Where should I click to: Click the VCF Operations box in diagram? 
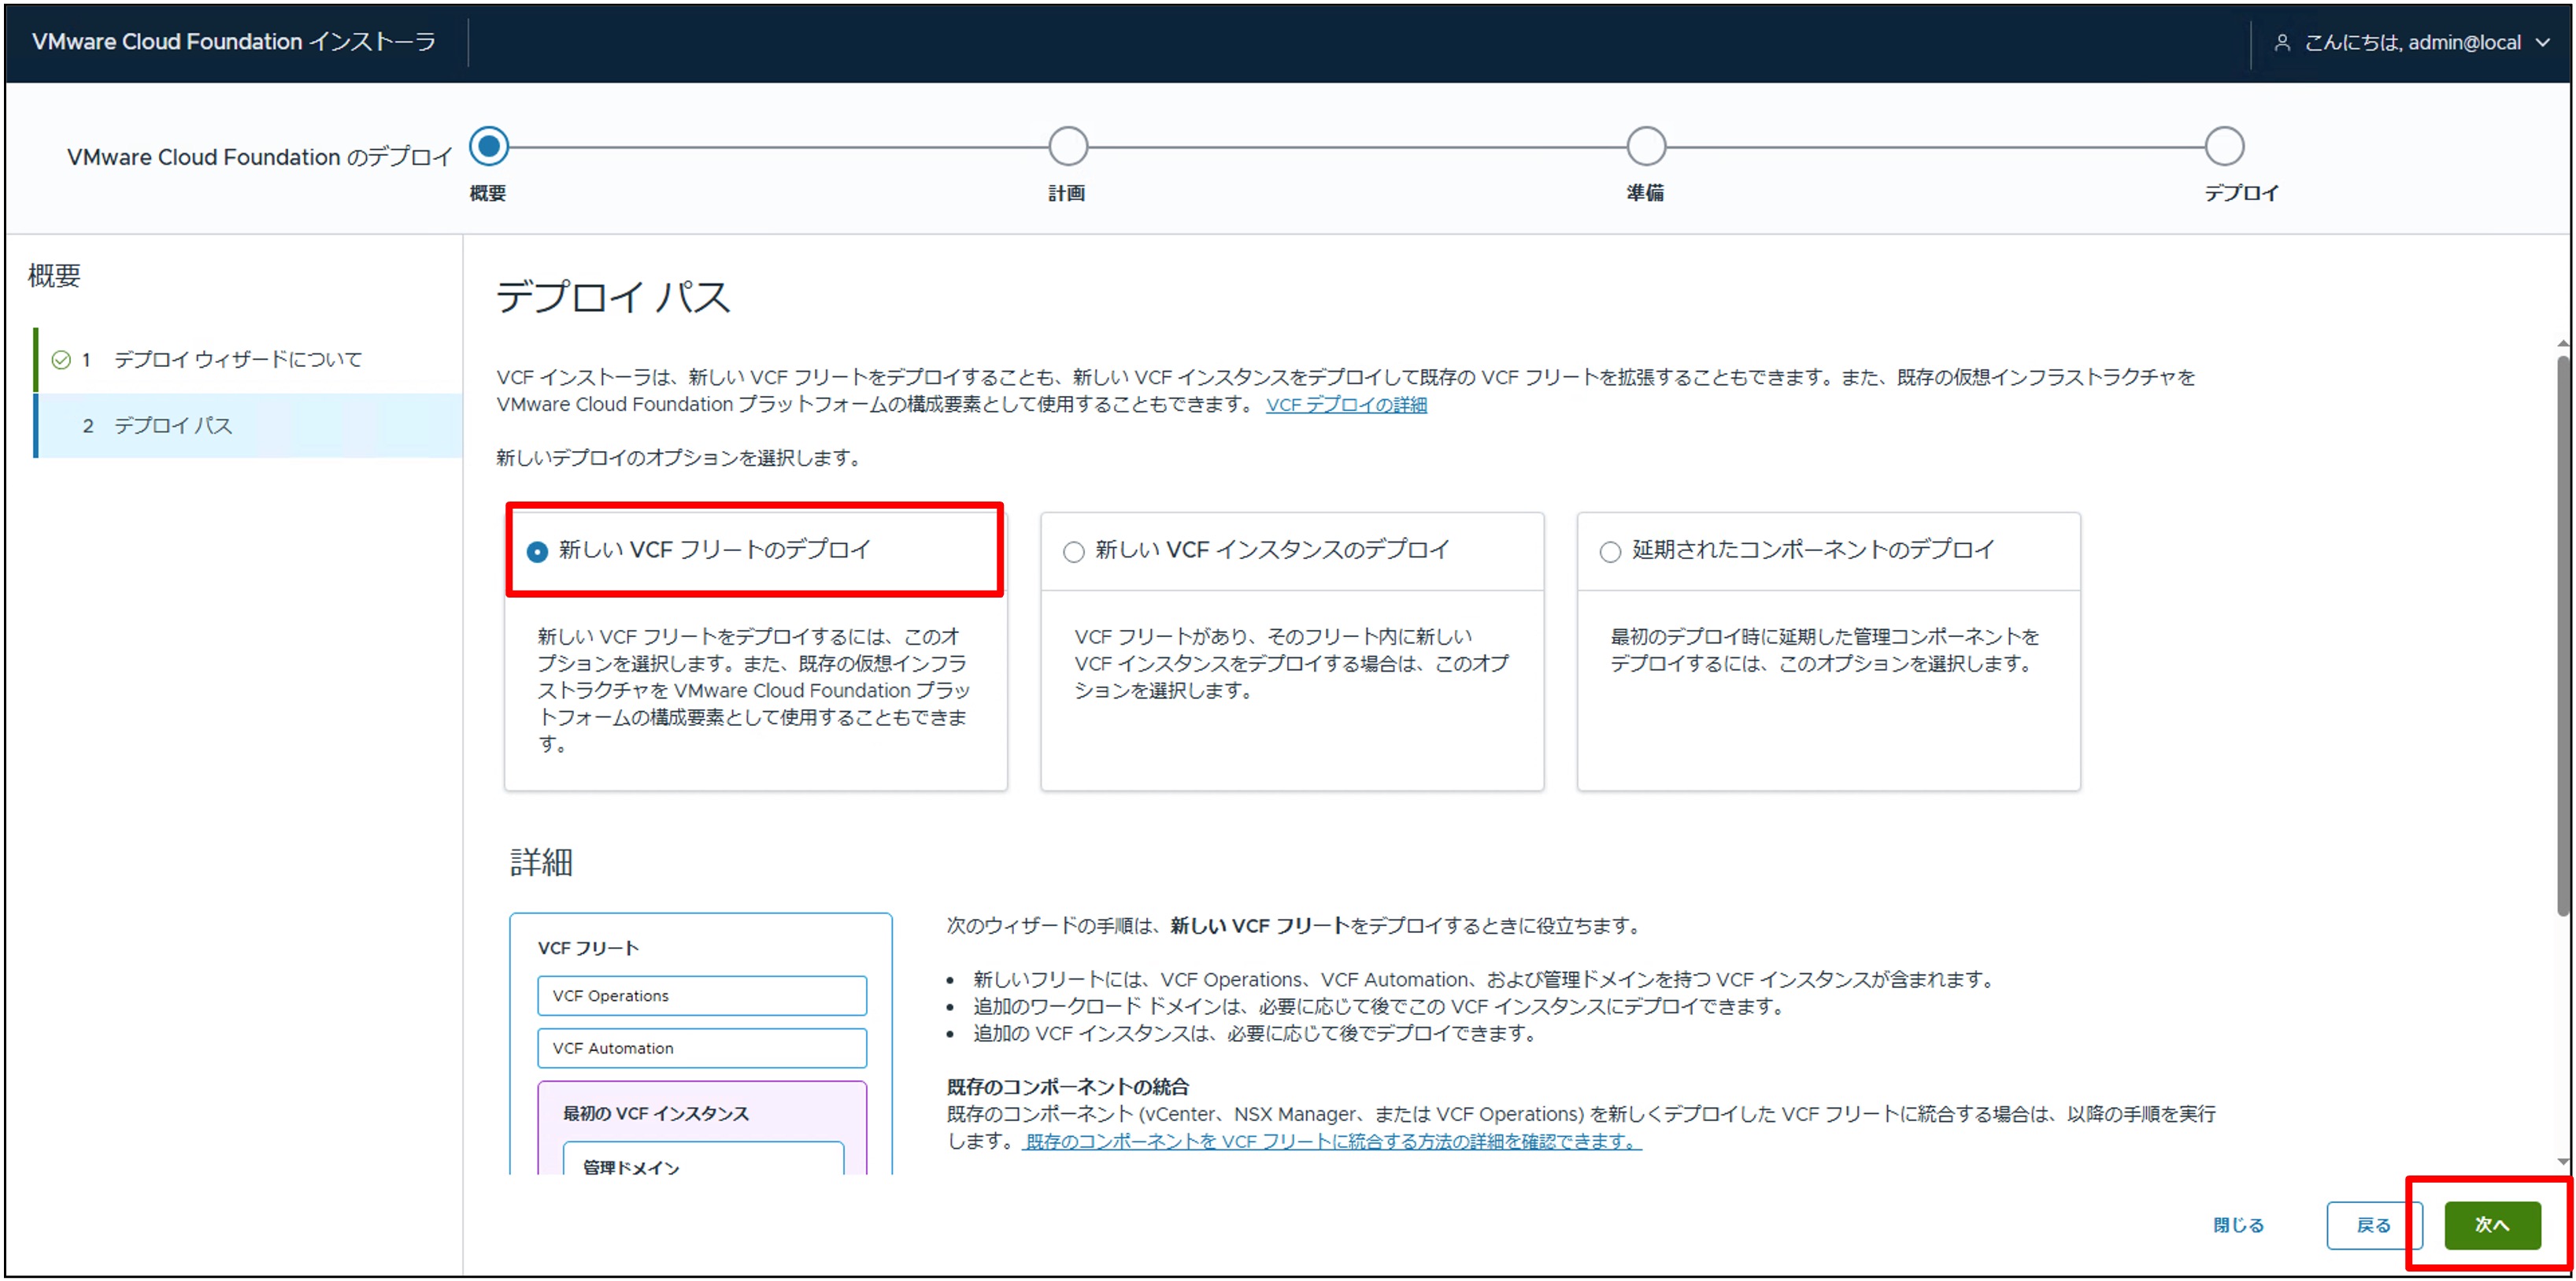click(702, 996)
